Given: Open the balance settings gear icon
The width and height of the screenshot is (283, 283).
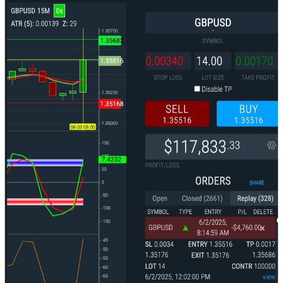Looking at the screenshot, I should [x=272, y=145].
